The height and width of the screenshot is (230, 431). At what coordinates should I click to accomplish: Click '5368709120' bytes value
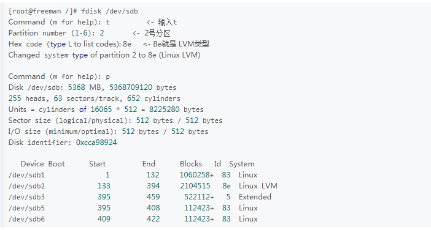point(131,87)
